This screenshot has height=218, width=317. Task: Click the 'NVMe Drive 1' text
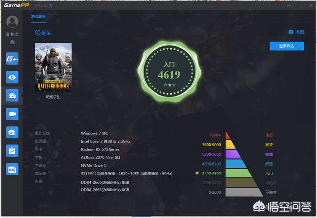click(x=93, y=165)
